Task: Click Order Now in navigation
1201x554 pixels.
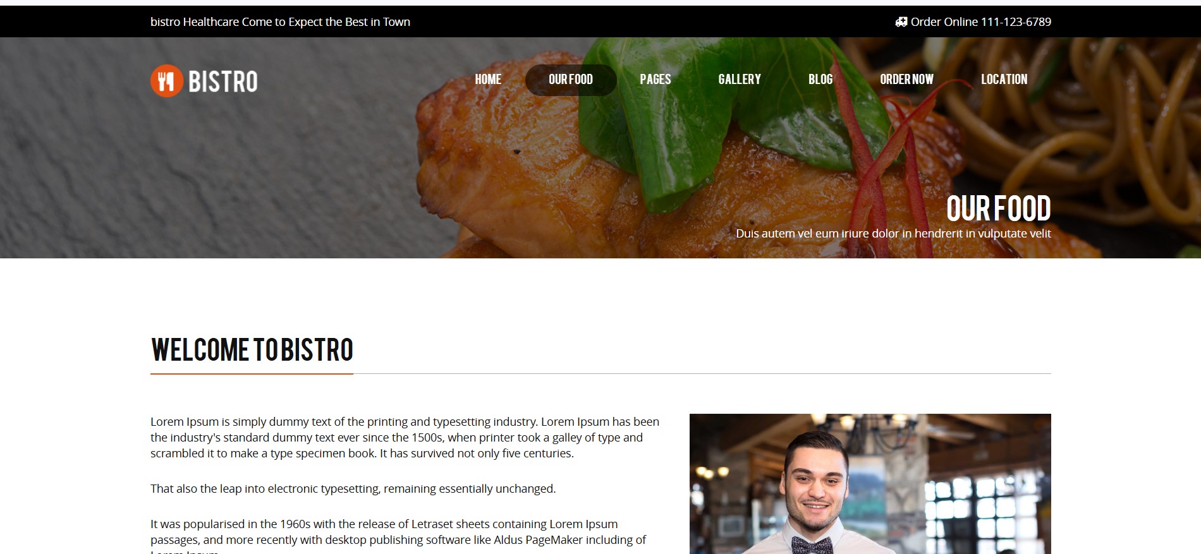Action: pyautogui.click(x=906, y=80)
